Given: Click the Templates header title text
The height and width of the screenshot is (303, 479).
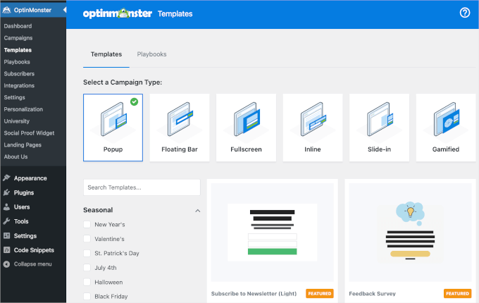Looking at the screenshot, I should 175,14.
